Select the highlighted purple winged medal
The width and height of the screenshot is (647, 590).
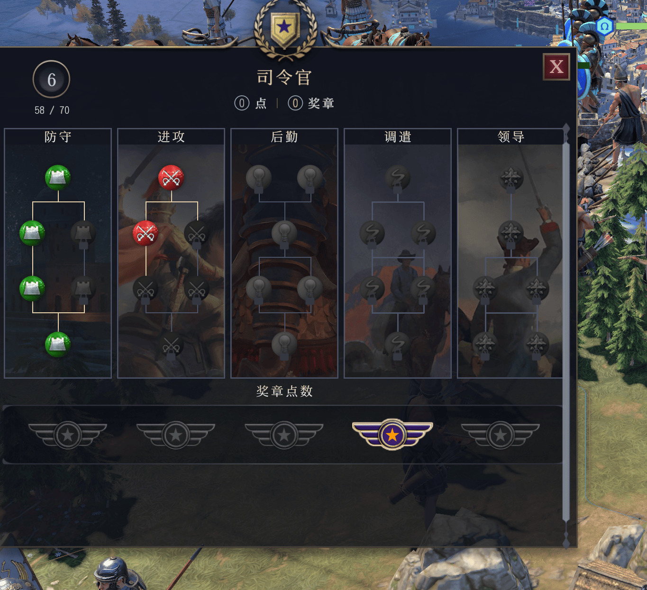[392, 435]
